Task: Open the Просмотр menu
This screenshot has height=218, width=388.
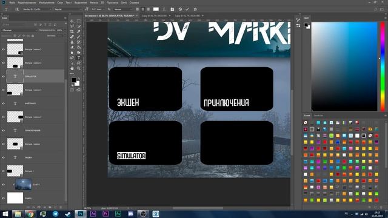Action: [x=112, y=2]
